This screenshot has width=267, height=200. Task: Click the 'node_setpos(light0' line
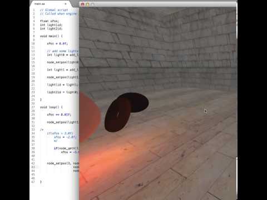[63, 62]
